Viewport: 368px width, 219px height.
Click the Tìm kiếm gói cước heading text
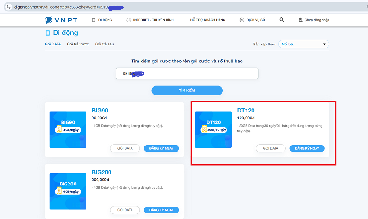(x=187, y=61)
